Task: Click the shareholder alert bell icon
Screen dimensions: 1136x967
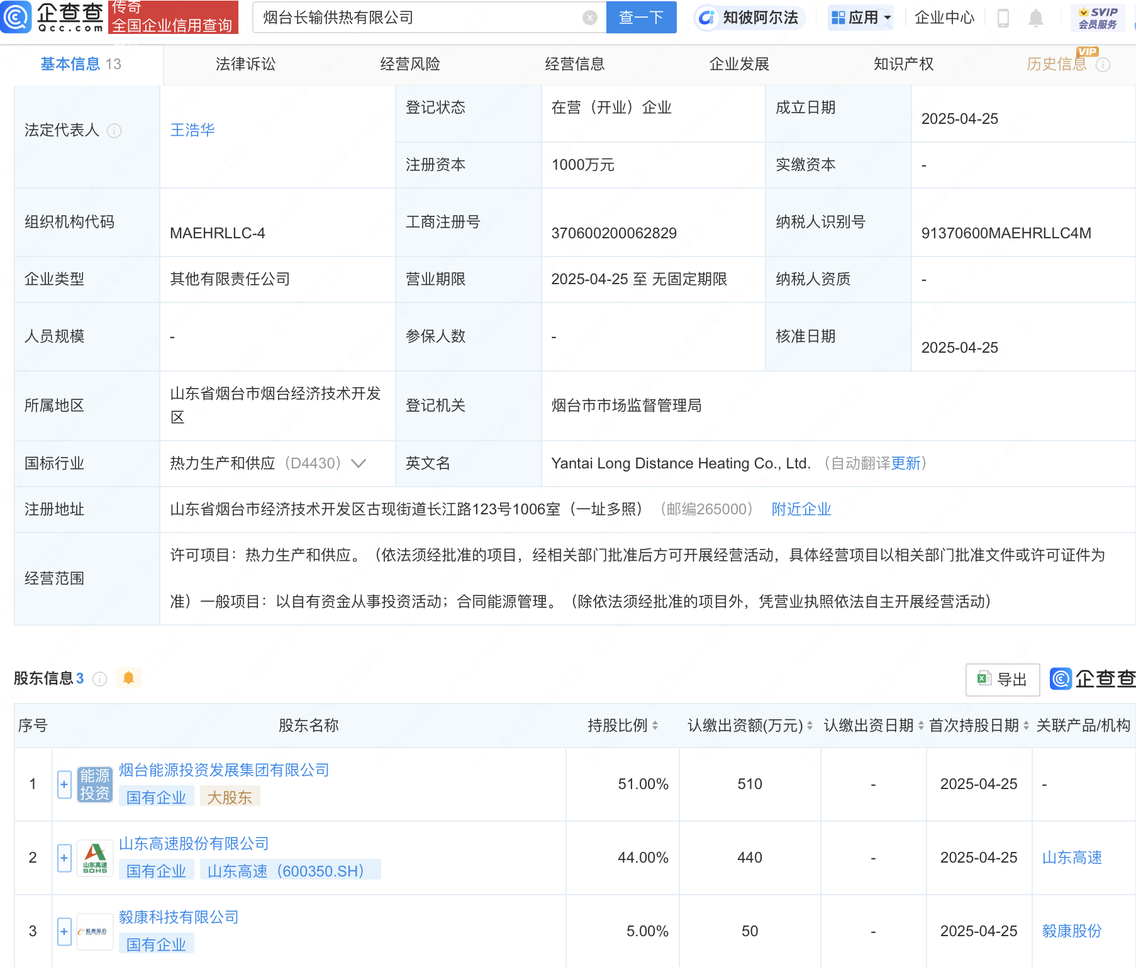Action: 129,678
